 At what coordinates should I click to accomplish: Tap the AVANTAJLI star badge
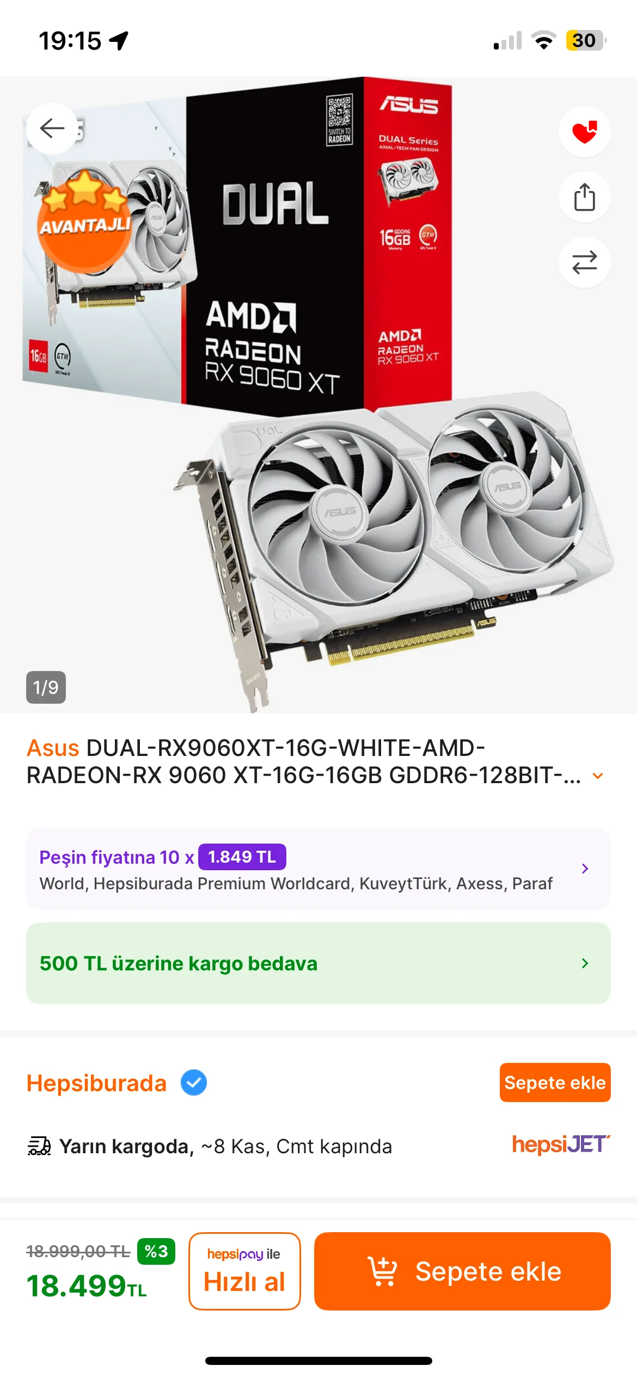click(x=85, y=220)
